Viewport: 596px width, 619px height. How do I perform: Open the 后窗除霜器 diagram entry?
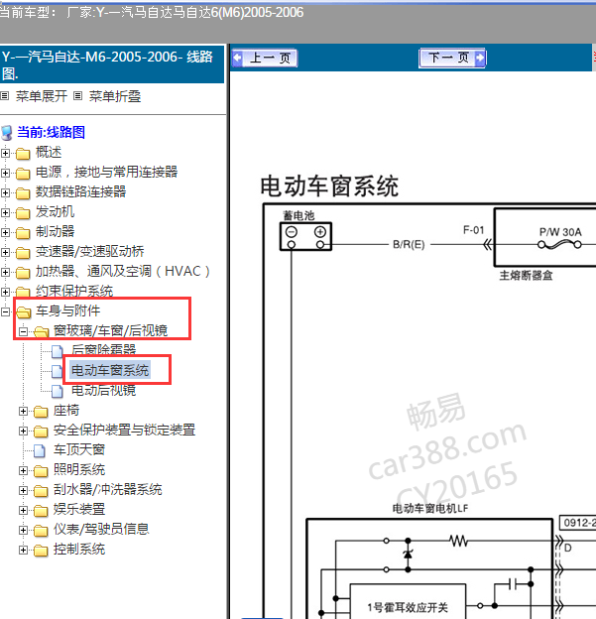coord(104,350)
